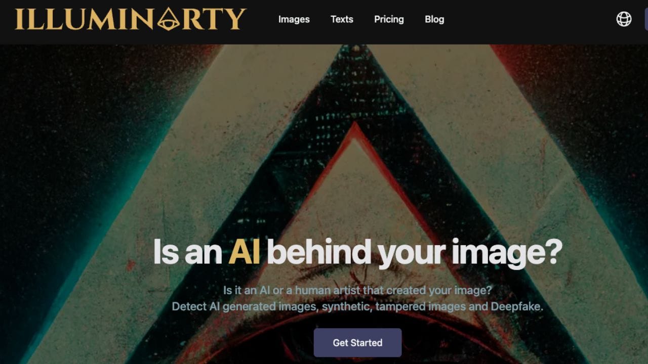Click the headline words "Is an"
Viewport: 648px width, 364px height.
(x=187, y=251)
